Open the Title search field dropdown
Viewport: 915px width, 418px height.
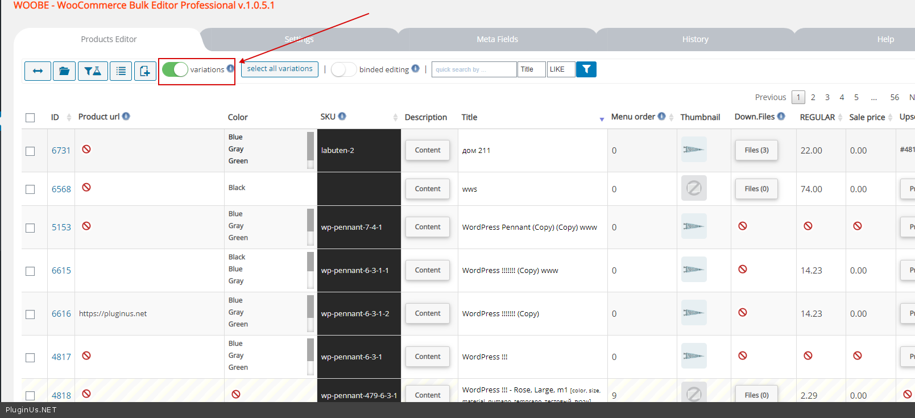(x=531, y=69)
